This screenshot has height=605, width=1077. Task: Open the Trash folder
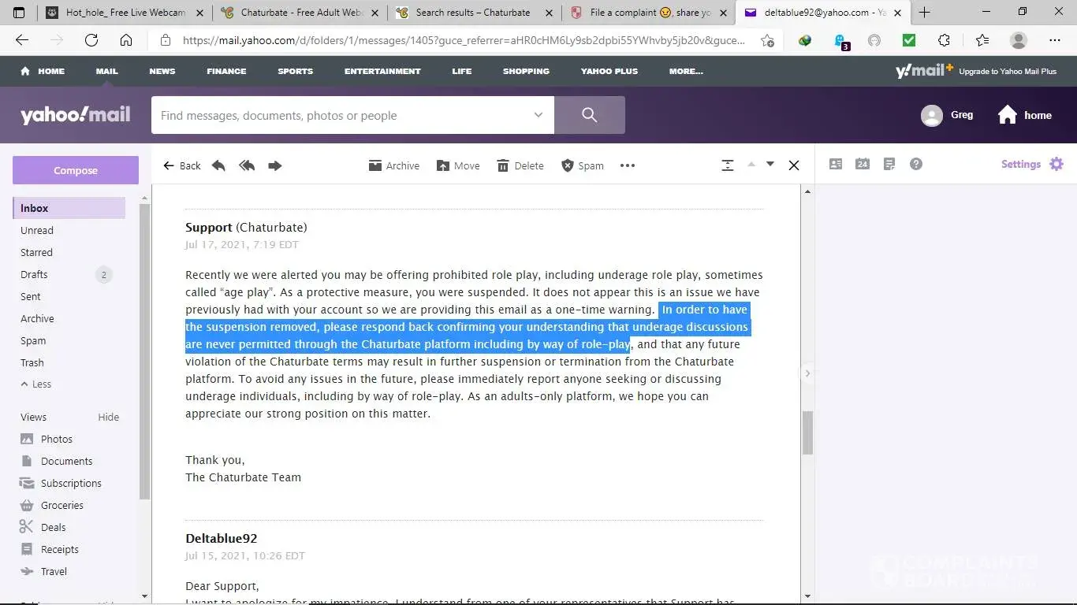point(32,362)
